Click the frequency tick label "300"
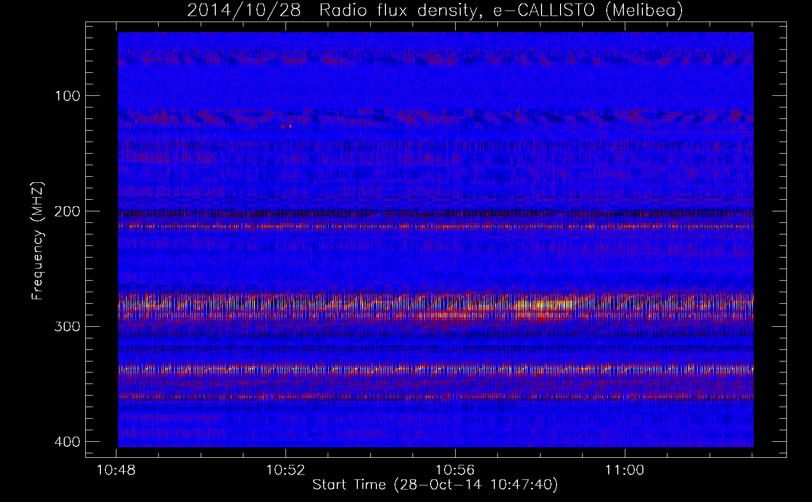Screen dimensions: 812x502 coord(67,327)
